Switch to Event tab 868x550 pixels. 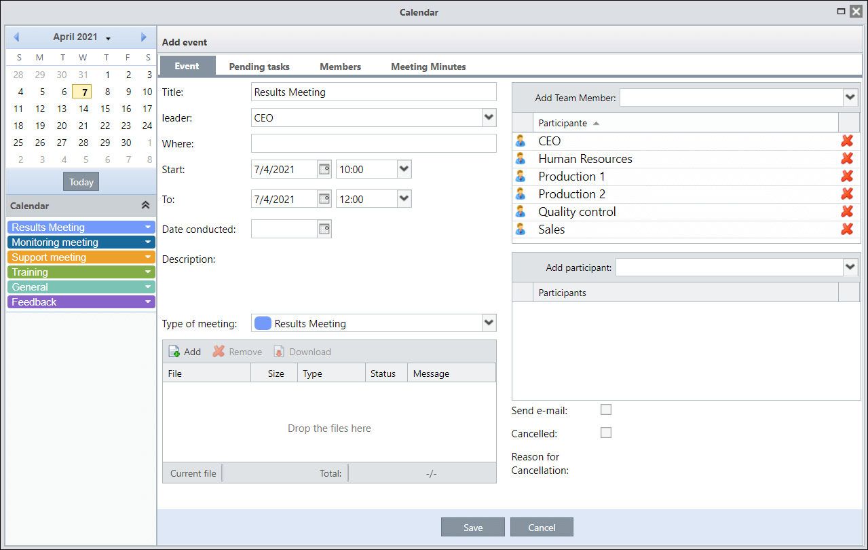187,66
